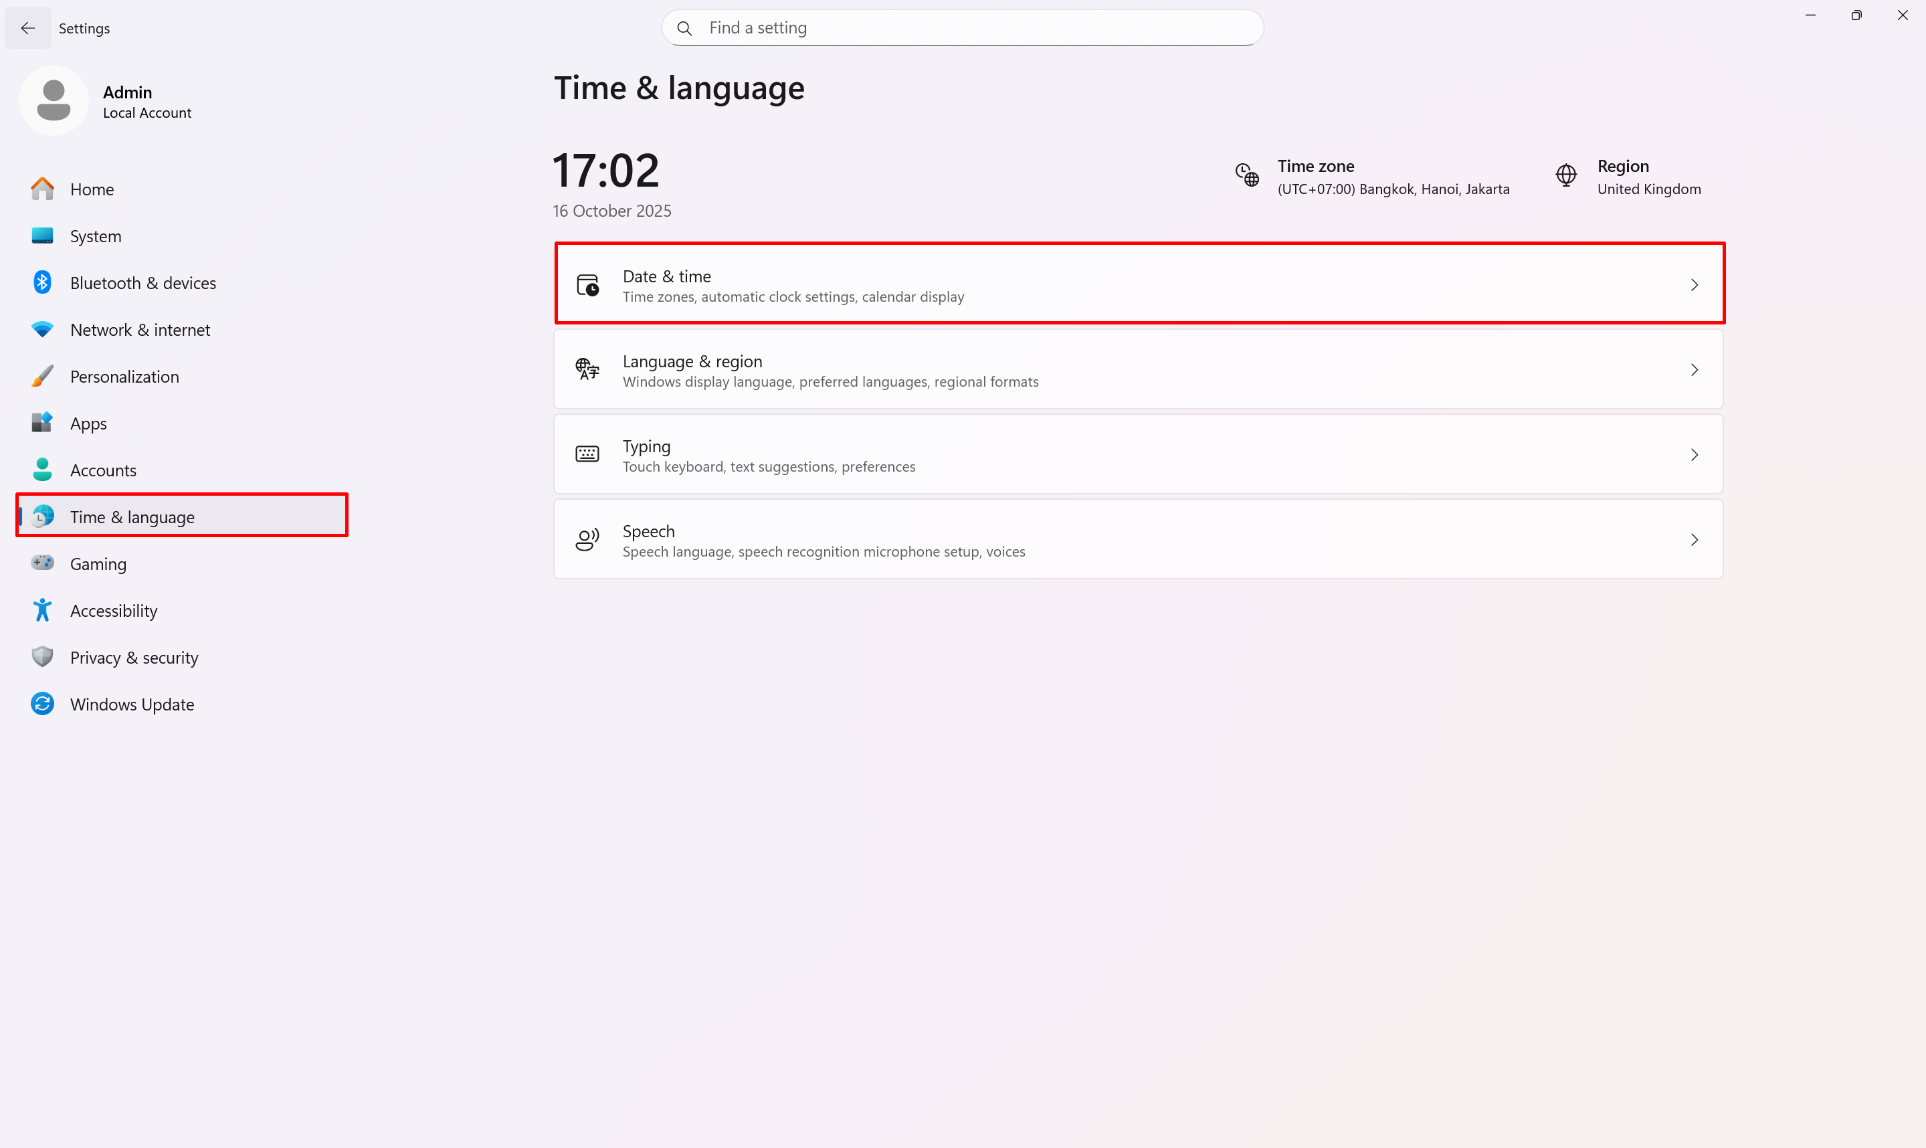The height and width of the screenshot is (1148, 1926).
Task: Select Home in the sidebar
Action: click(92, 189)
